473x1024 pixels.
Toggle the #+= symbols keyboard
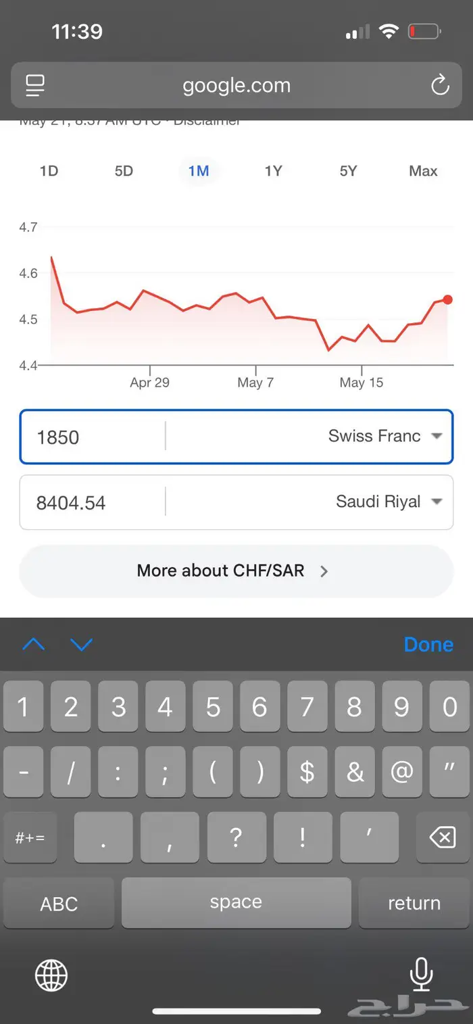30,838
